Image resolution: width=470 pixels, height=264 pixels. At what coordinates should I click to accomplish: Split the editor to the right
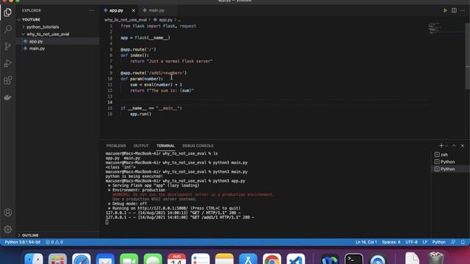click(454, 10)
